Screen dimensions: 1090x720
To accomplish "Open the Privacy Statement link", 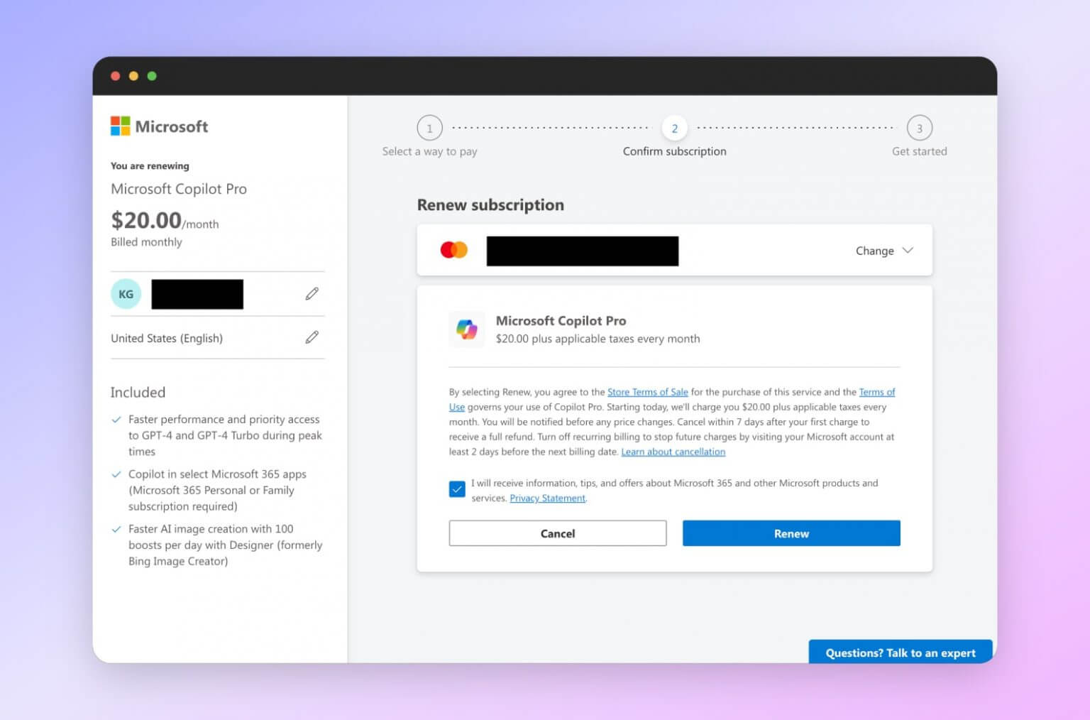I will coord(547,498).
